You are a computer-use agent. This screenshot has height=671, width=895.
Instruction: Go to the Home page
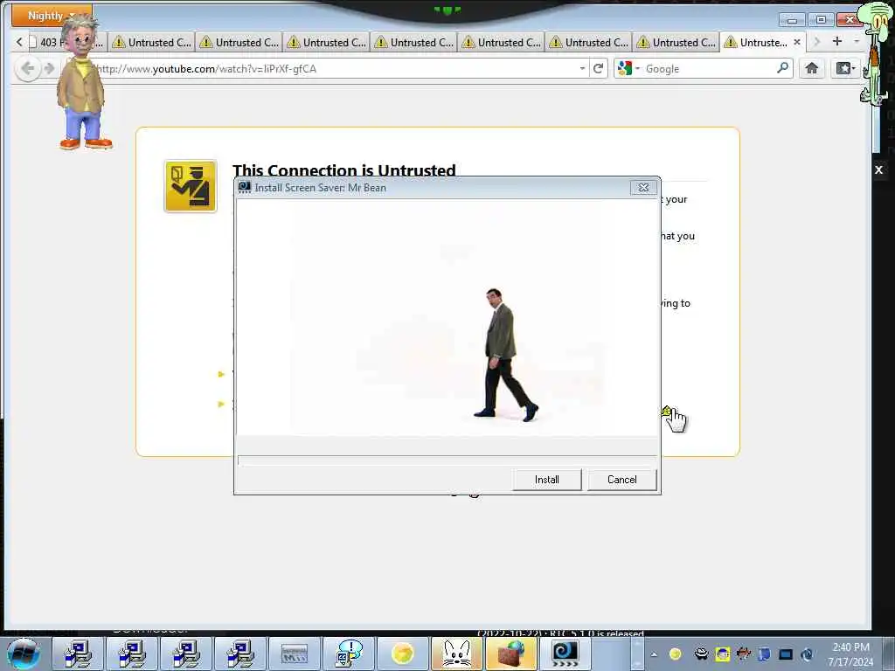pos(812,68)
